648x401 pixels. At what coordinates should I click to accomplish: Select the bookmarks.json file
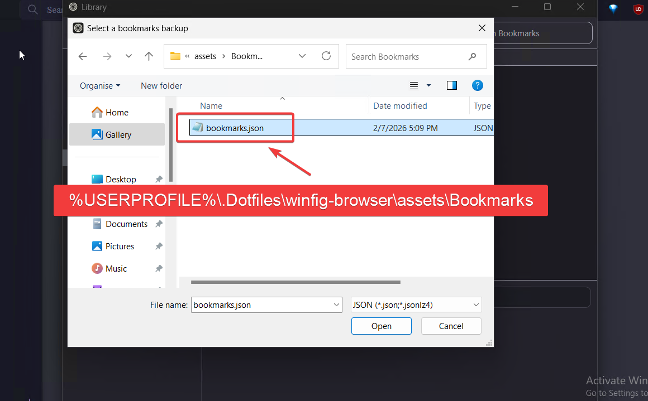(x=235, y=128)
